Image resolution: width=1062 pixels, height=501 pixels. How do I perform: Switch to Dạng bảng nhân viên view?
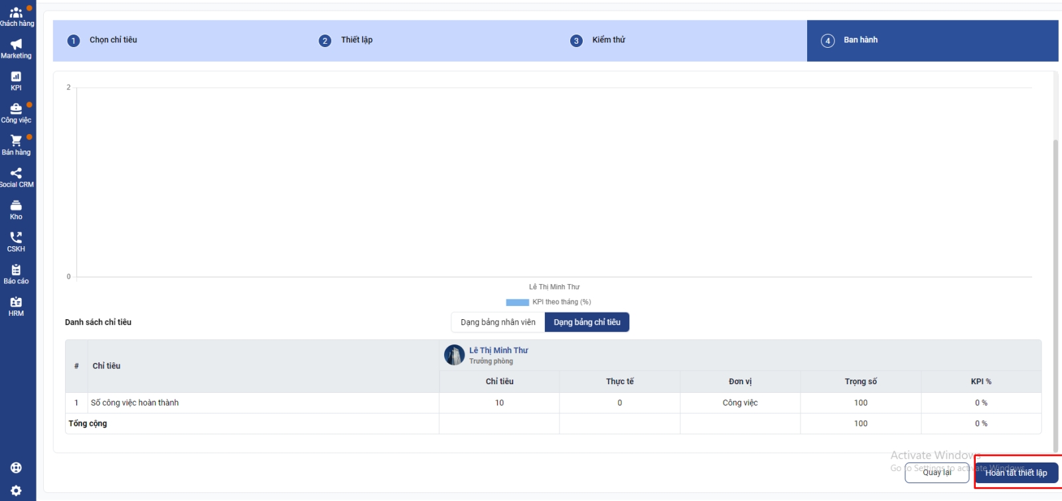tap(498, 322)
